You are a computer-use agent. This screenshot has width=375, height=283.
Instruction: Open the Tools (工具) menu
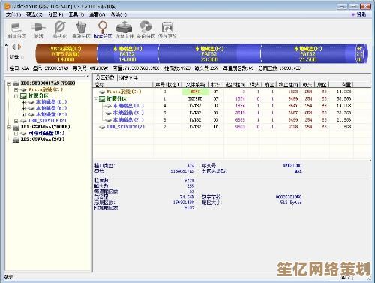76,14
